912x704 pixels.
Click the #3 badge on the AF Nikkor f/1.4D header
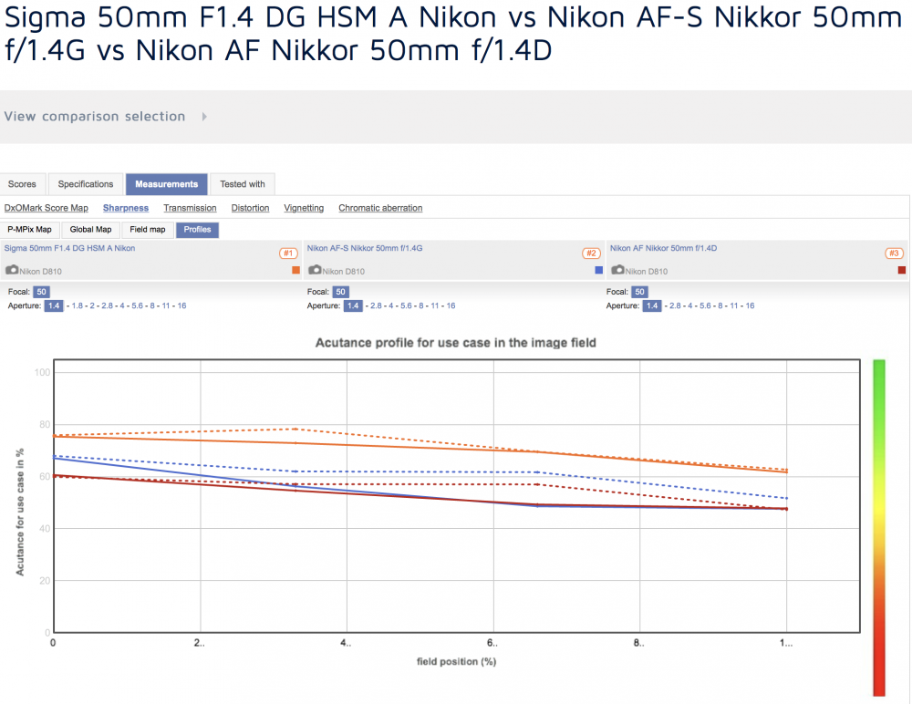894,254
